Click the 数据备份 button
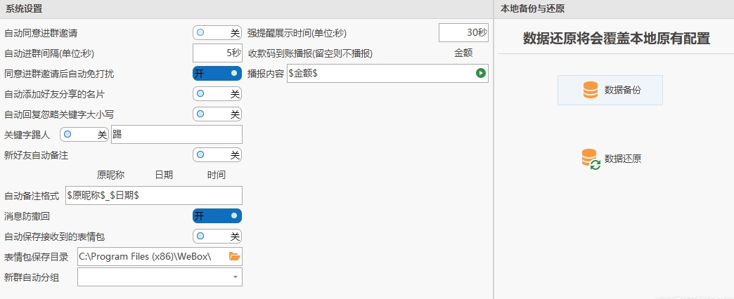Viewport: 734px width, 299px height. click(610, 90)
